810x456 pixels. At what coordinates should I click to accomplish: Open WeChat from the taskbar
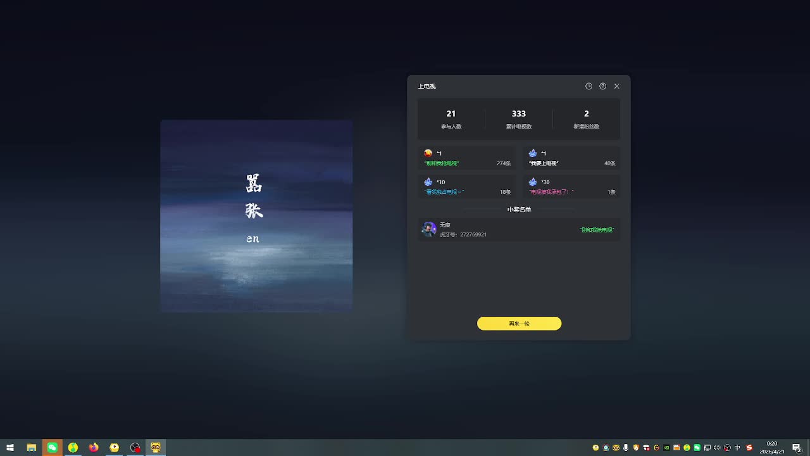[53, 448]
